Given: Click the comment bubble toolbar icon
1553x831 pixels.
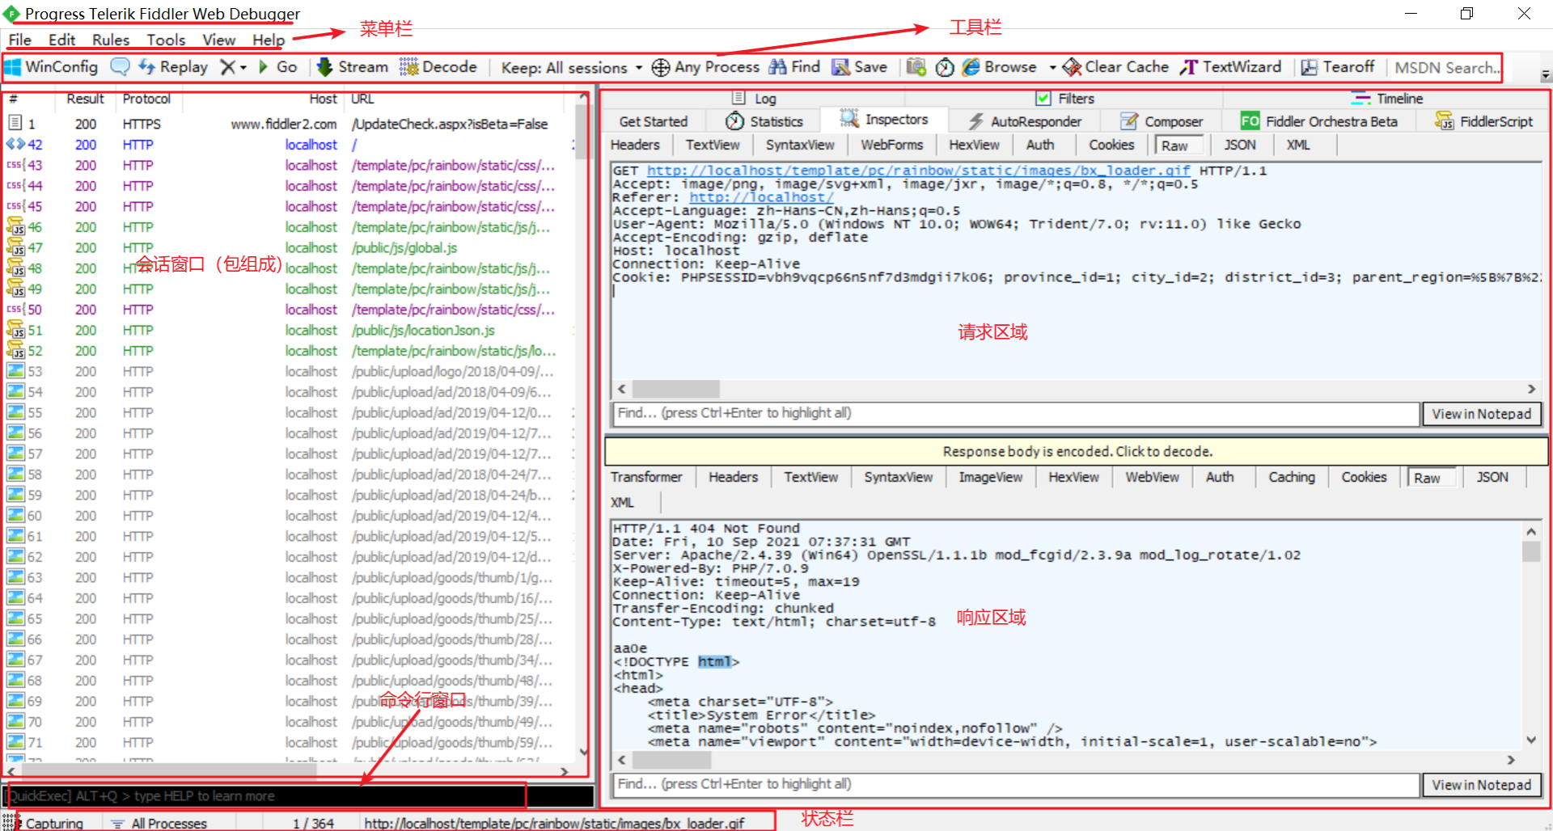Looking at the screenshot, I should pos(120,67).
